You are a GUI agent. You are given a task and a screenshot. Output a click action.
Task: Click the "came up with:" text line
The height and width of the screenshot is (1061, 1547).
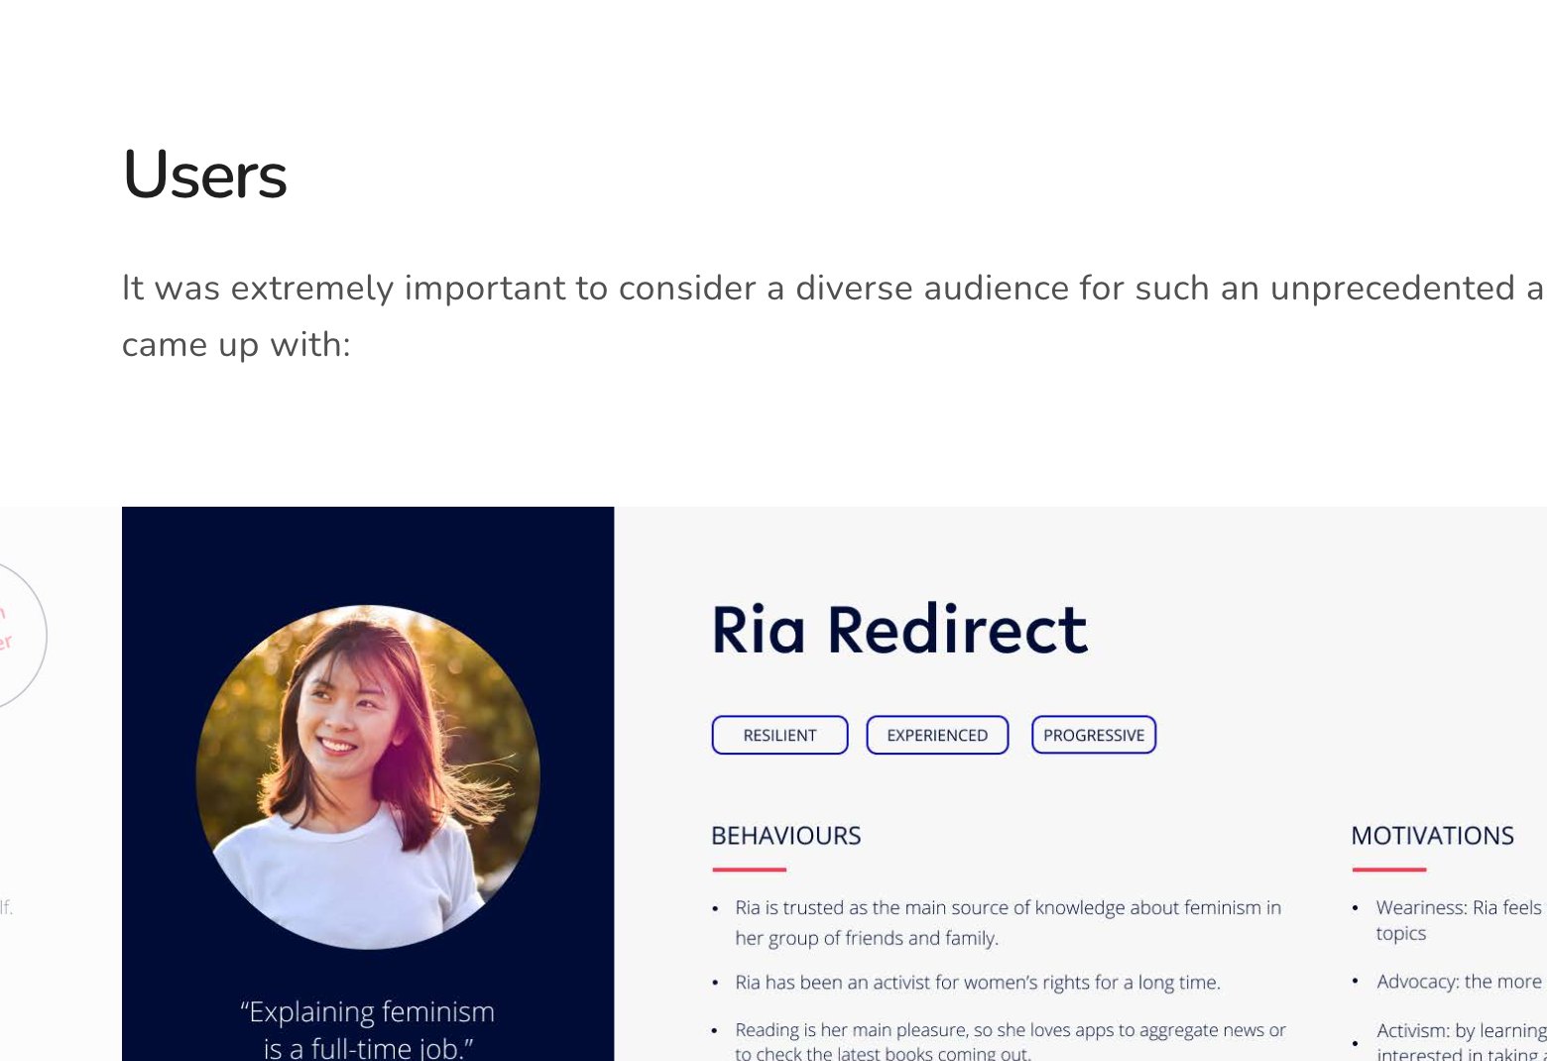pyautogui.click(x=236, y=344)
